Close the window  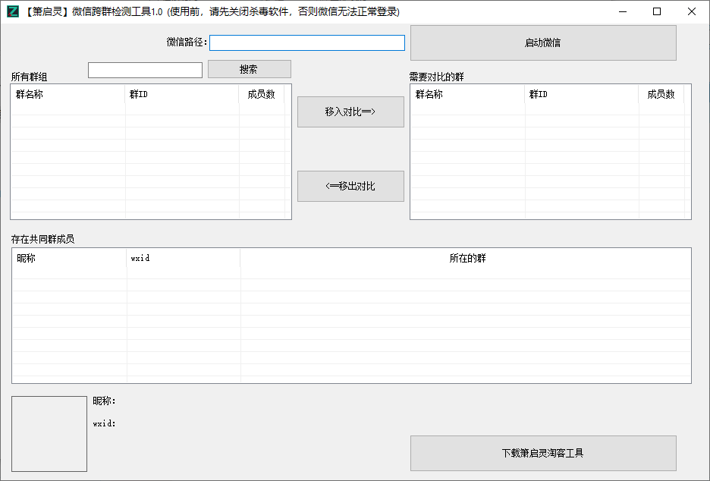coord(692,12)
